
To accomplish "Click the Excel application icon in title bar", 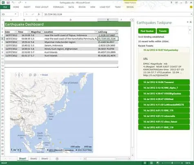I will pos(3,2).
